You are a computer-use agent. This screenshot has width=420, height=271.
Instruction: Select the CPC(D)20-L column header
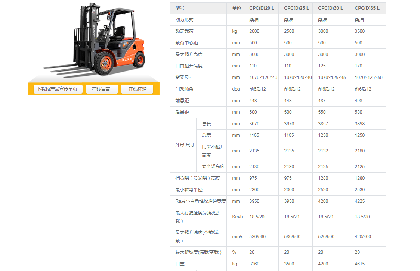[261, 8]
